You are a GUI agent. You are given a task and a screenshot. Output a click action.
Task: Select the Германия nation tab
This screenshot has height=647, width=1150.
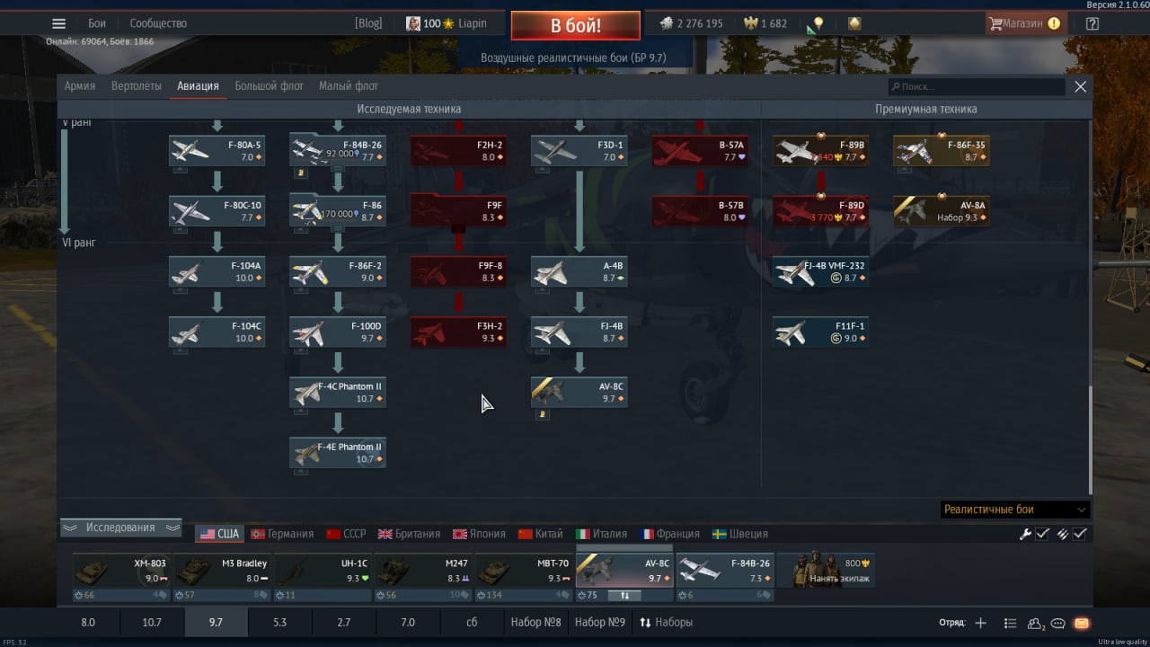(x=282, y=534)
